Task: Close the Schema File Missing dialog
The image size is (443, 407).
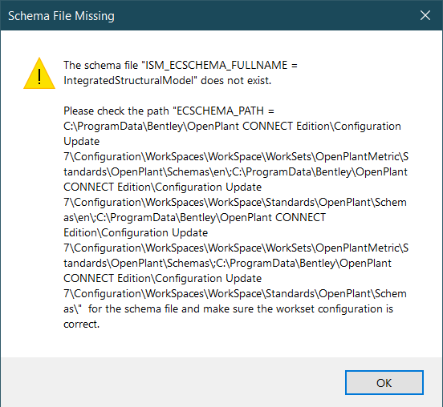Action: tap(425, 15)
